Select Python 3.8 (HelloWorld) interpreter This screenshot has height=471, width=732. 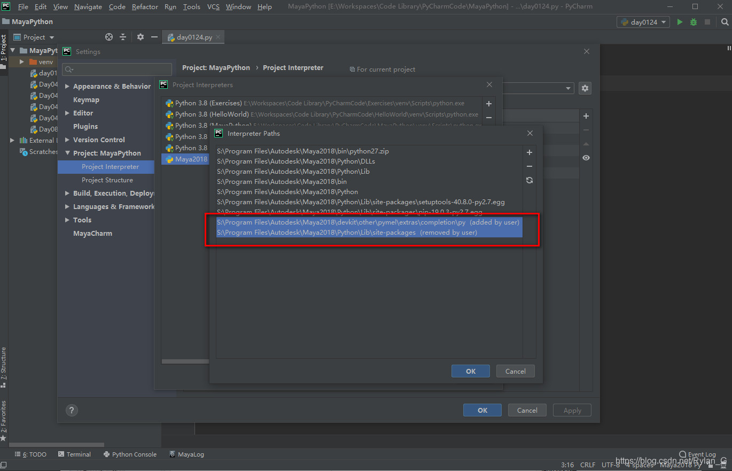tap(321, 114)
